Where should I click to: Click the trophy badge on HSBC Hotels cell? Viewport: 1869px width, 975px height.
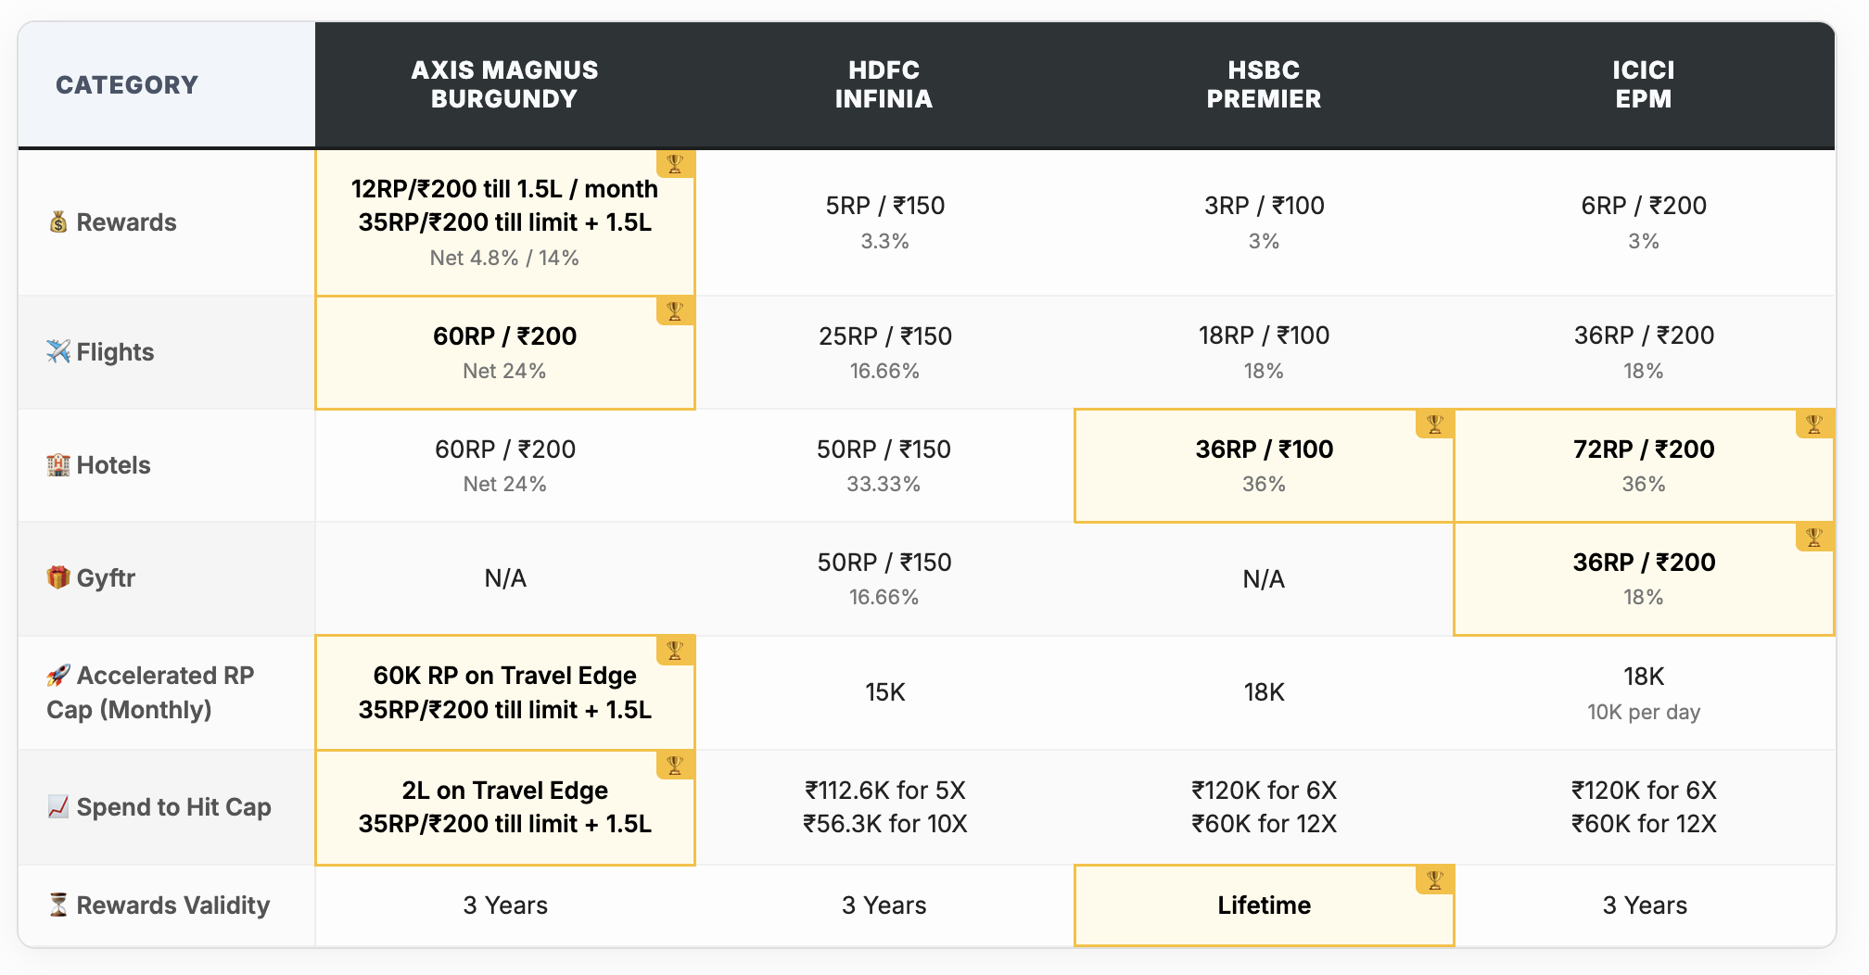pos(1434,424)
